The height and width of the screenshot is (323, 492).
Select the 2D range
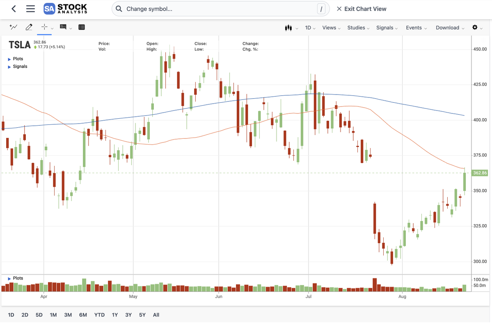point(25,315)
